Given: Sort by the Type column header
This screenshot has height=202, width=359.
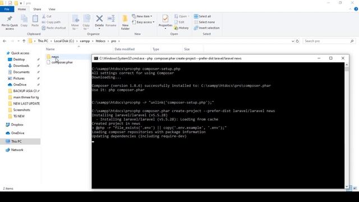Looking at the screenshot, I should point(156,49).
